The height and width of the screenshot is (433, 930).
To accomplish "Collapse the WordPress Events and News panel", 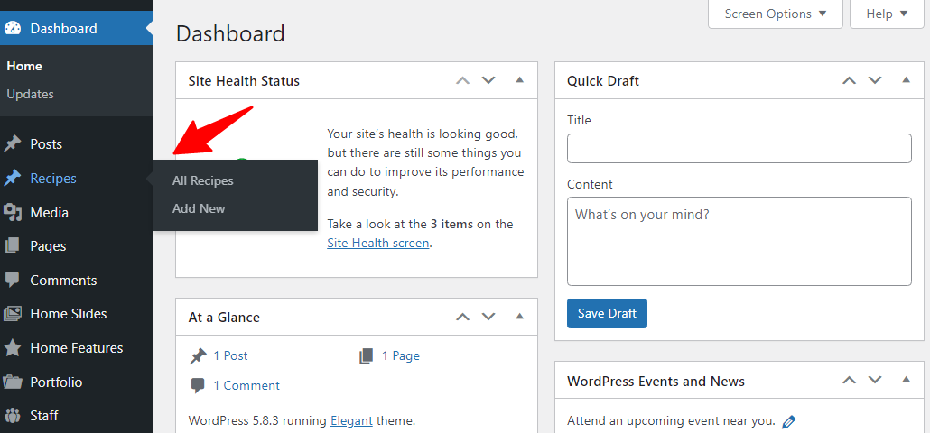I will [x=906, y=380].
